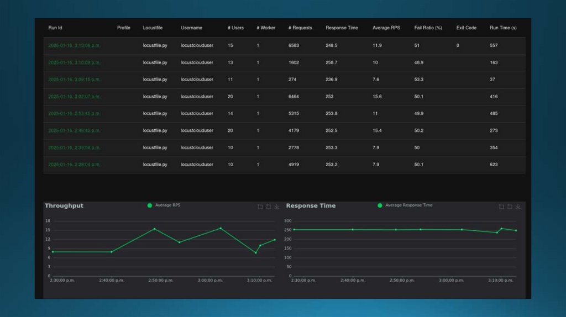
Task: Reset zoom icon on Response Time chart
Action: tap(510, 207)
